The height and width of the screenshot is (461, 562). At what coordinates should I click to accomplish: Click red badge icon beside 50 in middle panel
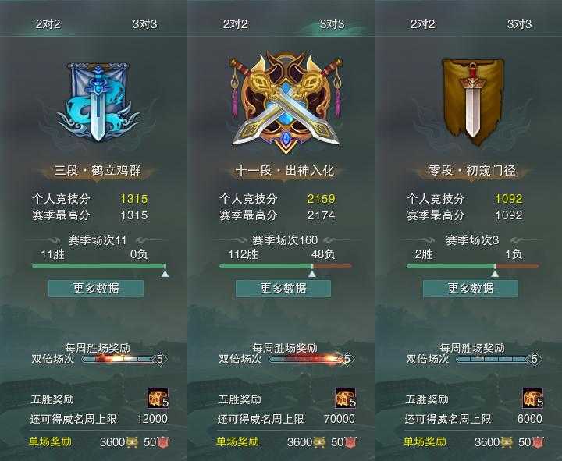pyautogui.click(x=350, y=442)
